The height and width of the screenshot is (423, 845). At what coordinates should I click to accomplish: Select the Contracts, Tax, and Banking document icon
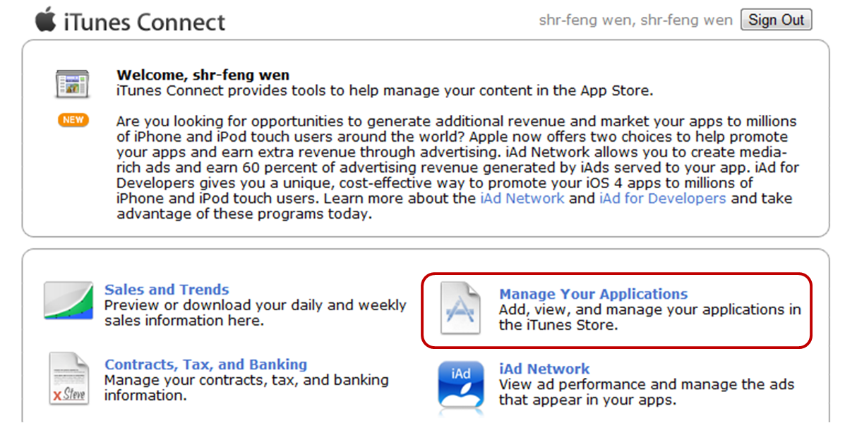68,379
